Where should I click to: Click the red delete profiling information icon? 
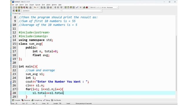pyautogui.click(x=87, y=7)
